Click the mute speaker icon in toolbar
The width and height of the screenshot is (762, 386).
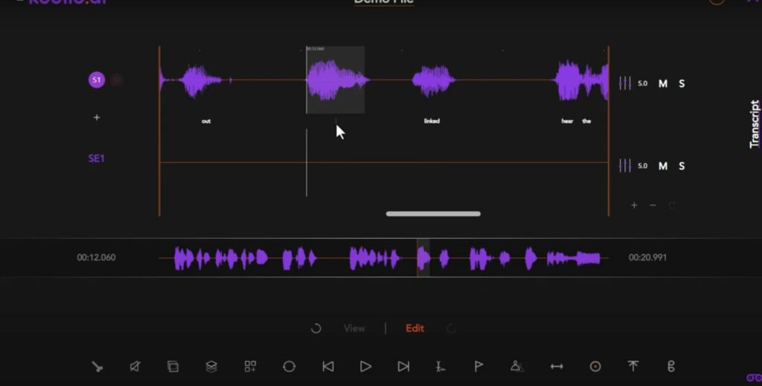[x=135, y=366]
